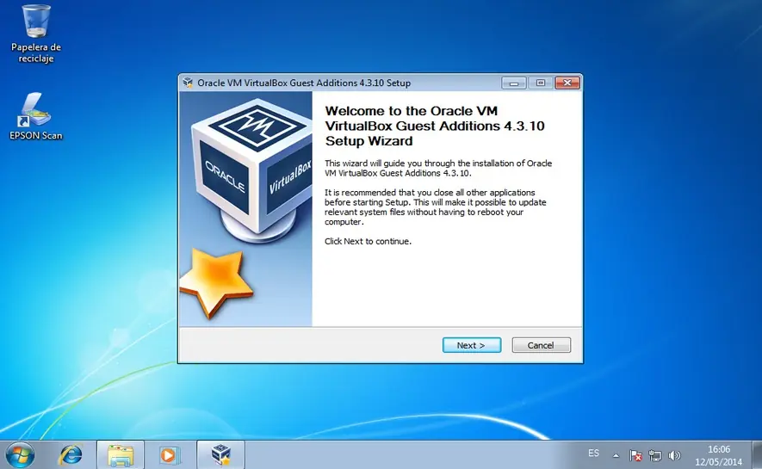Open Action Center flag icon

635,455
